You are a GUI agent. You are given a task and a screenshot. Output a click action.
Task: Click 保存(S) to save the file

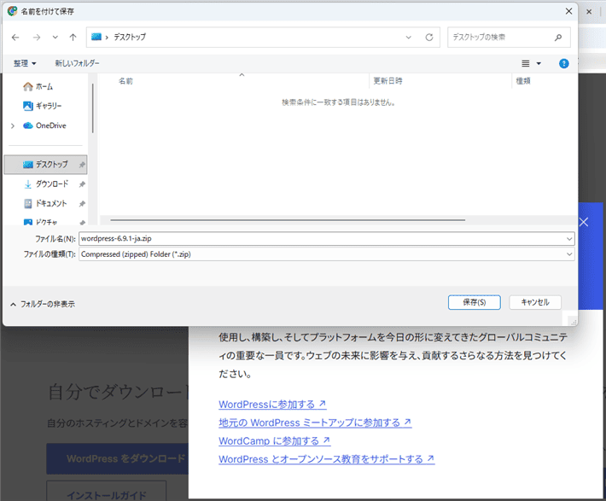pyautogui.click(x=475, y=302)
